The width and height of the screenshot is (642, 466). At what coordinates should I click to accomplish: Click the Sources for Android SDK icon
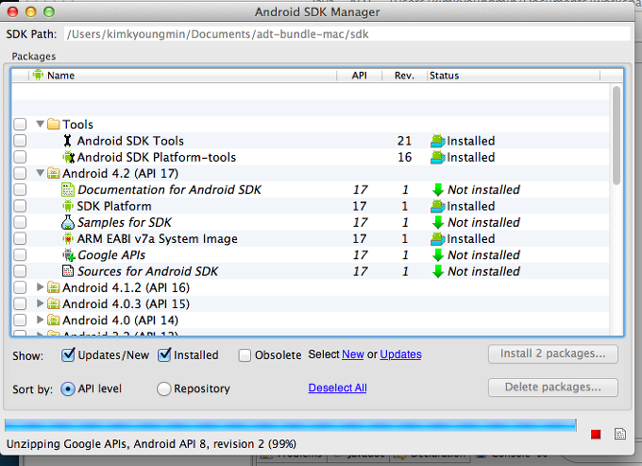click(x=68, y=271)
